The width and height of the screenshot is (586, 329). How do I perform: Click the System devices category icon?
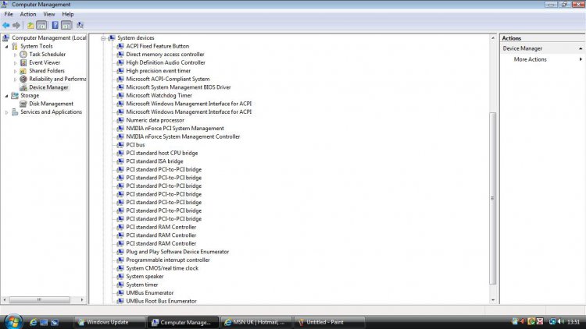click(112, 38)
